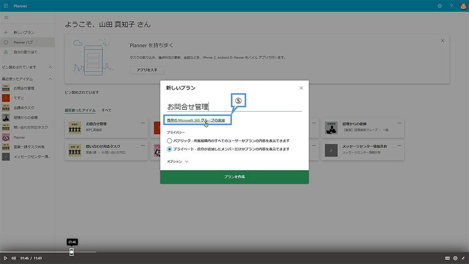
Task: Open more options on 問い合わせ対応タスク card
Action: point(143,146)
